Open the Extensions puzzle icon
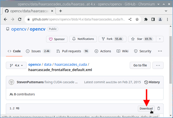Screen dimensions: 173x118 tap(146, 19)
